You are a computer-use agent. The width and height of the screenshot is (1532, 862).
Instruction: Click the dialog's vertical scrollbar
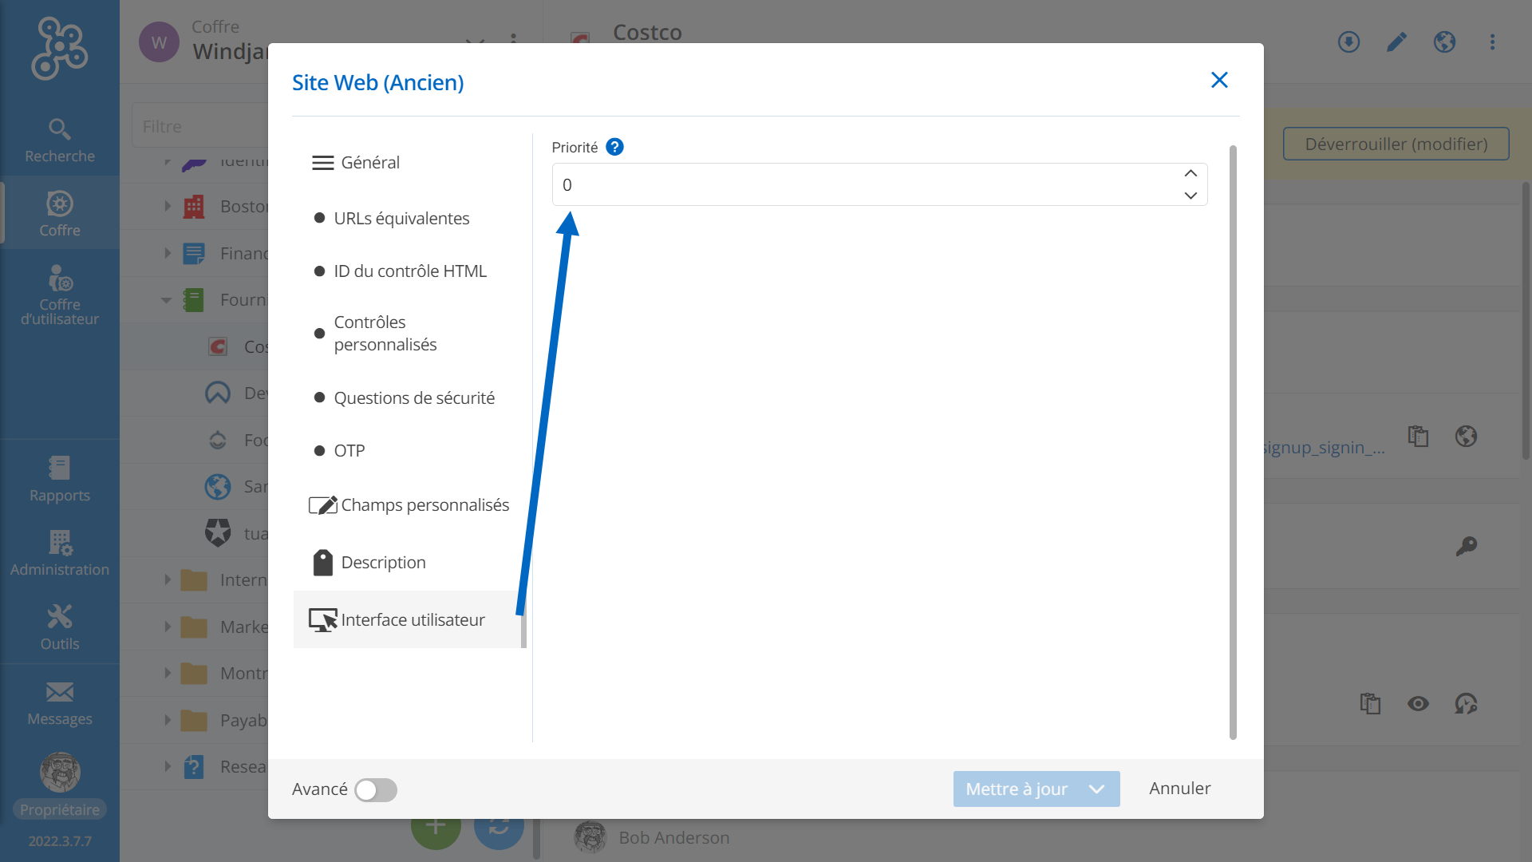pyautogui.click(x=1233, y=442)
